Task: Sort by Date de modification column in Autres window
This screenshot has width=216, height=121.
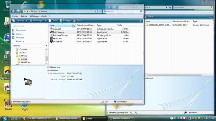Action: tap(85, 25)
